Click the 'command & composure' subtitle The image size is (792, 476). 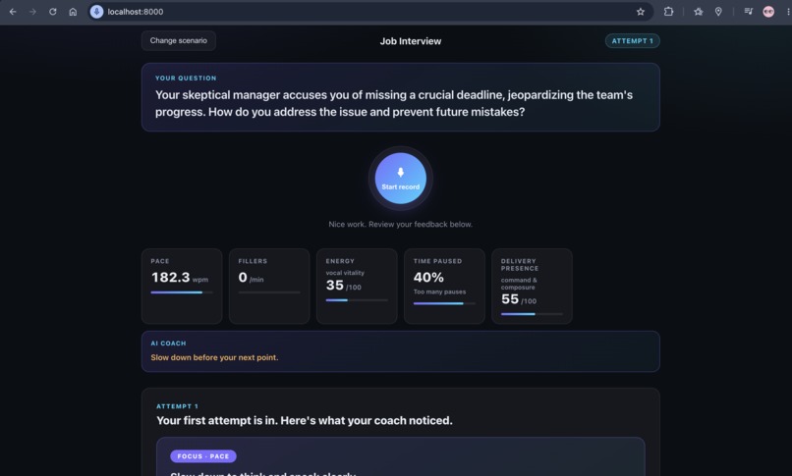519,284
